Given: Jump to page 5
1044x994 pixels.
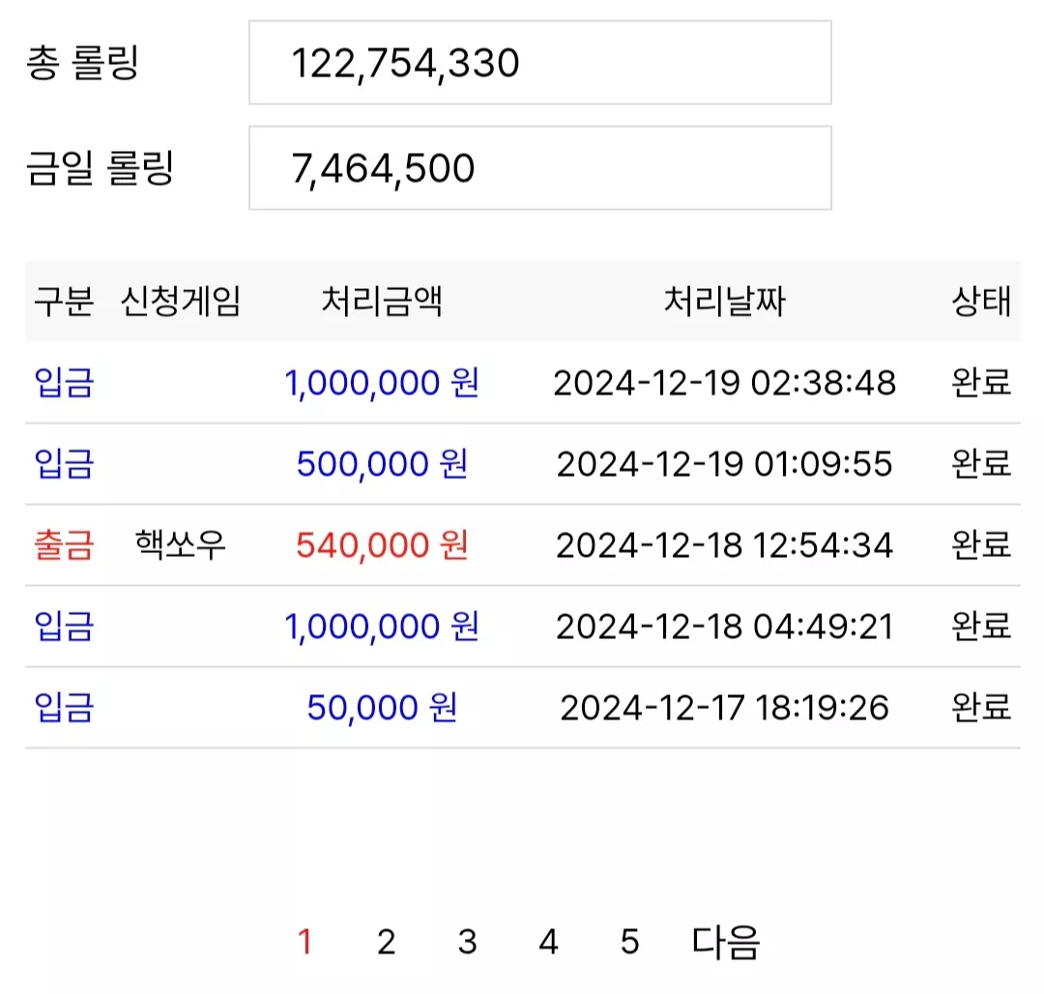Looking at the screenshot, I should tap(630, 942).
